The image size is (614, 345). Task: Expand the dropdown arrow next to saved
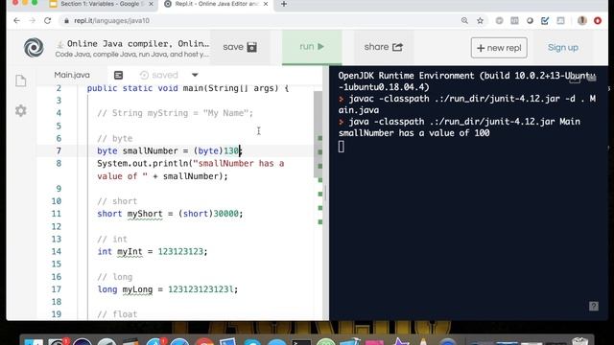(x=195, y=75)
